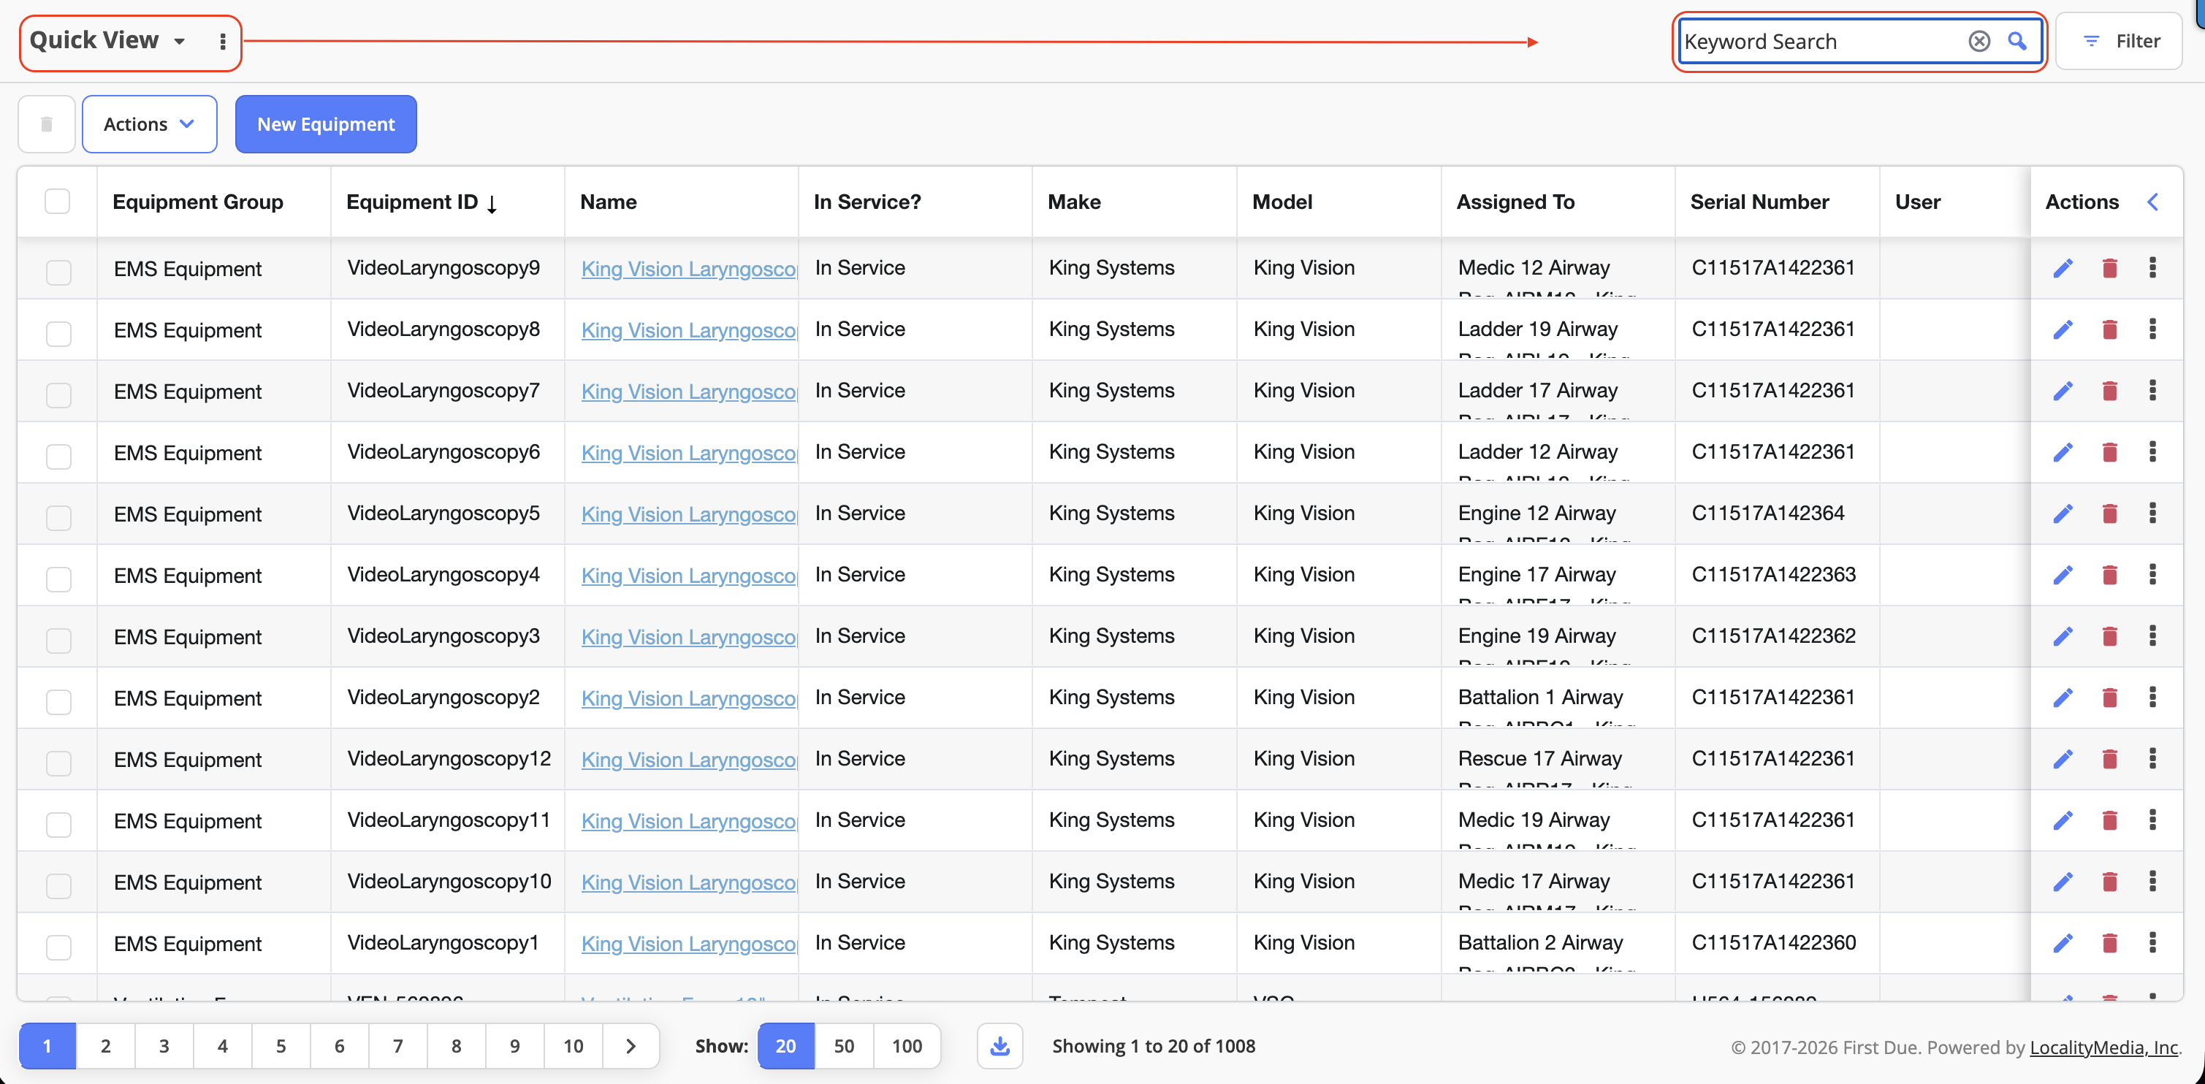Select the VideoLaryngoscopy9 row checkbox

point(58,272)
